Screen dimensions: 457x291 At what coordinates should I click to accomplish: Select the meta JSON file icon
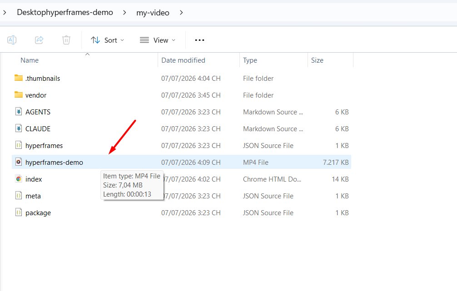19,196
